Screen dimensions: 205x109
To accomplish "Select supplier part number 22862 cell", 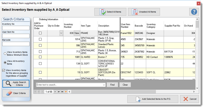I will click(174, 72).
